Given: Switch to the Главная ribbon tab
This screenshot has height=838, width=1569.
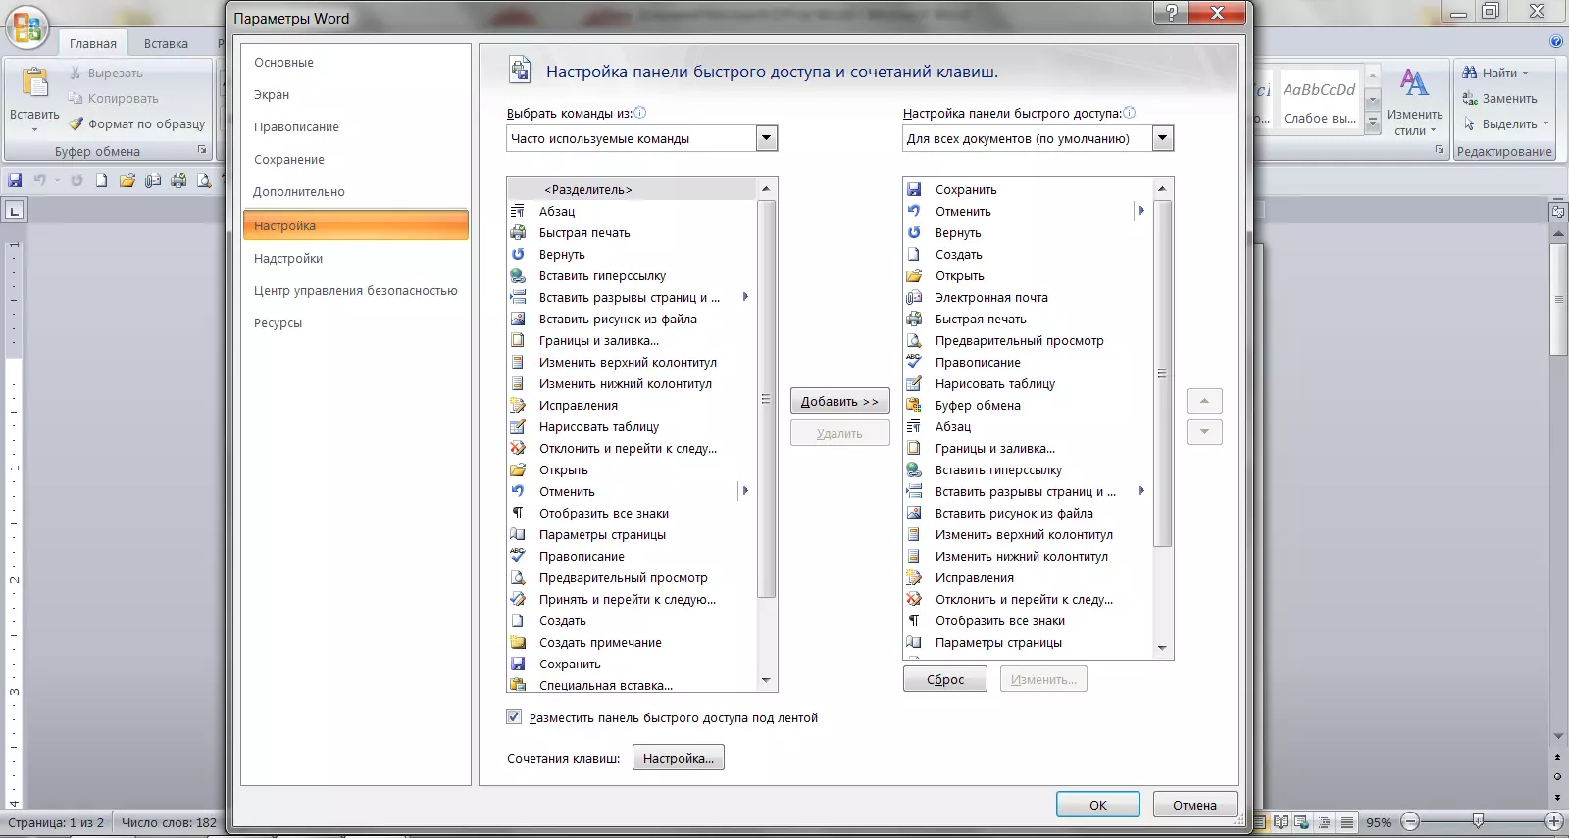Looking at the screenshot, I should point(93,43).
